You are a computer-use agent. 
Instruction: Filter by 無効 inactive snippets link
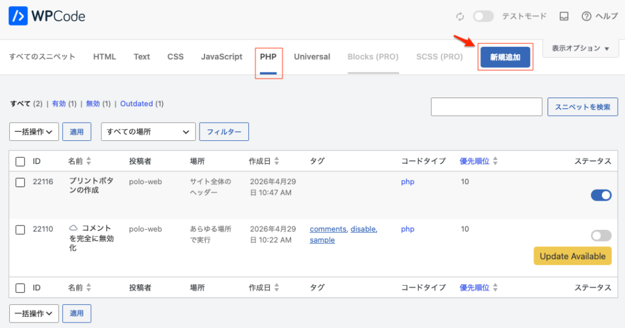pyautogui.click(x=93, y=104)
